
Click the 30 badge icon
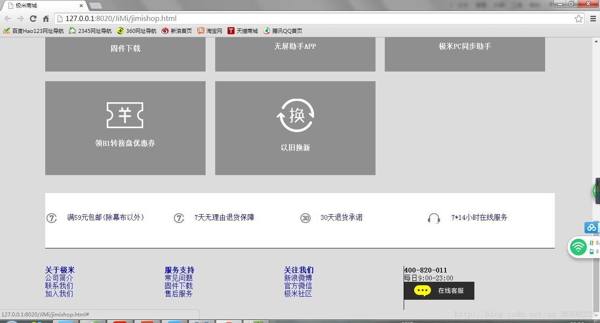(x=305, y=218)
